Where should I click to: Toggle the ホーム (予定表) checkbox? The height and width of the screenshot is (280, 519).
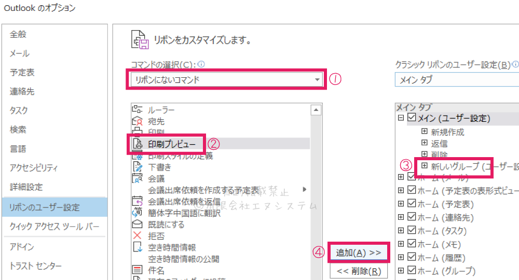412,203
